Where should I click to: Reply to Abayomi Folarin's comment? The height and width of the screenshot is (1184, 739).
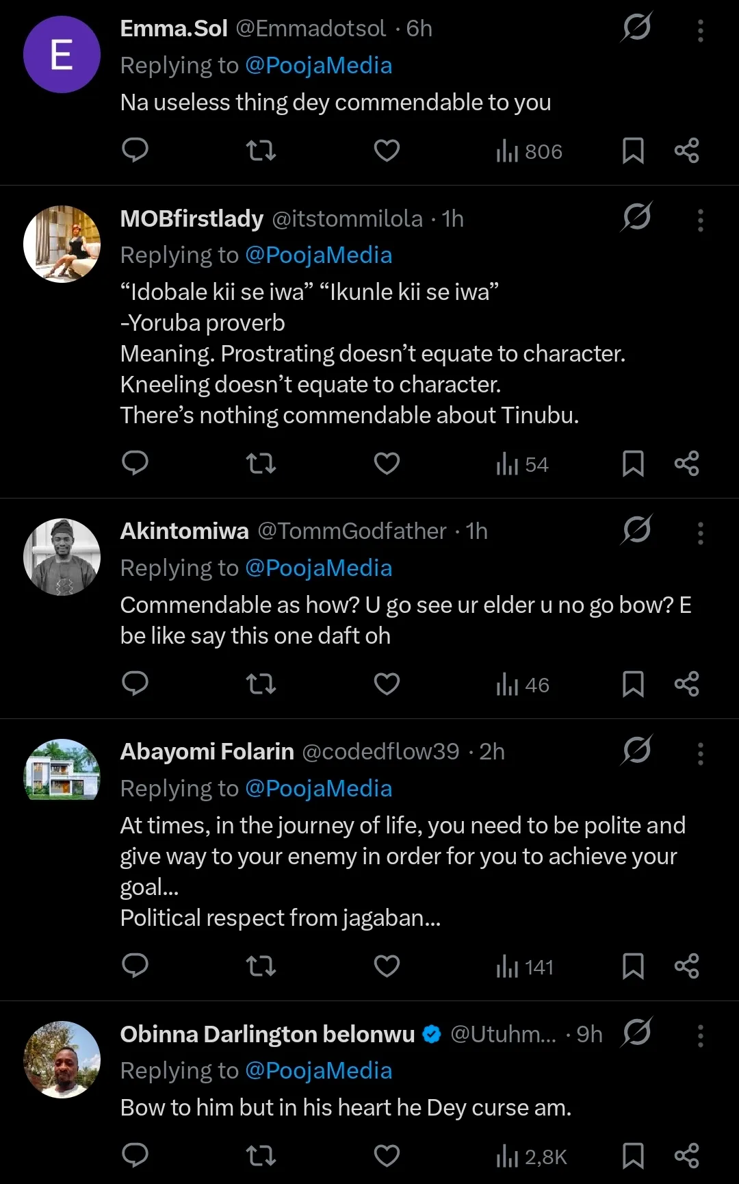(135, 966)
